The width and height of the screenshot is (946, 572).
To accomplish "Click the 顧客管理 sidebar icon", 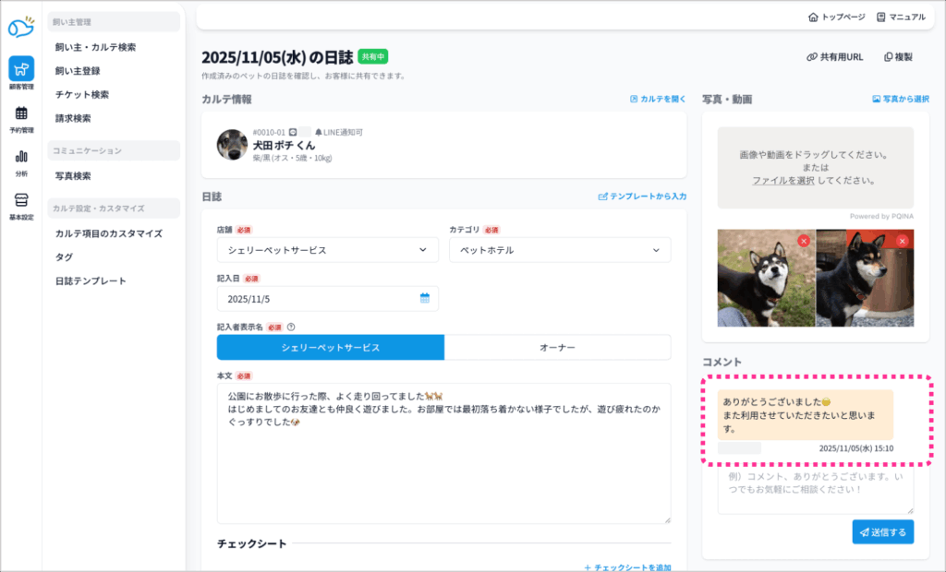I will click(x=20, y=70).
